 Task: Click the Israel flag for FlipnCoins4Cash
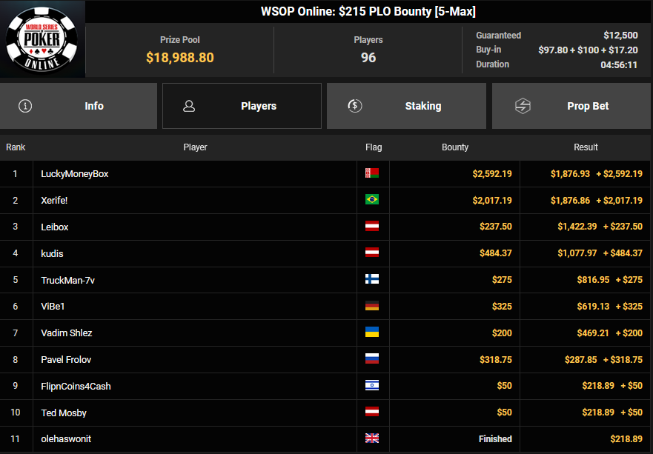372,385
